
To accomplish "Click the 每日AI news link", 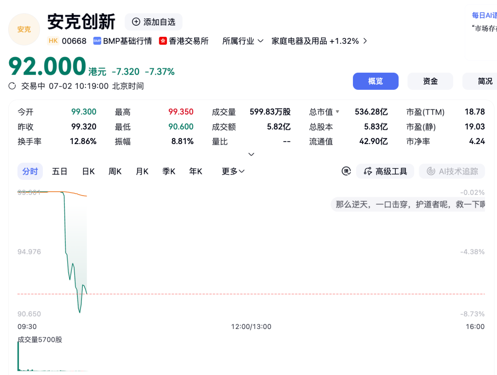I will pos(484,15).
